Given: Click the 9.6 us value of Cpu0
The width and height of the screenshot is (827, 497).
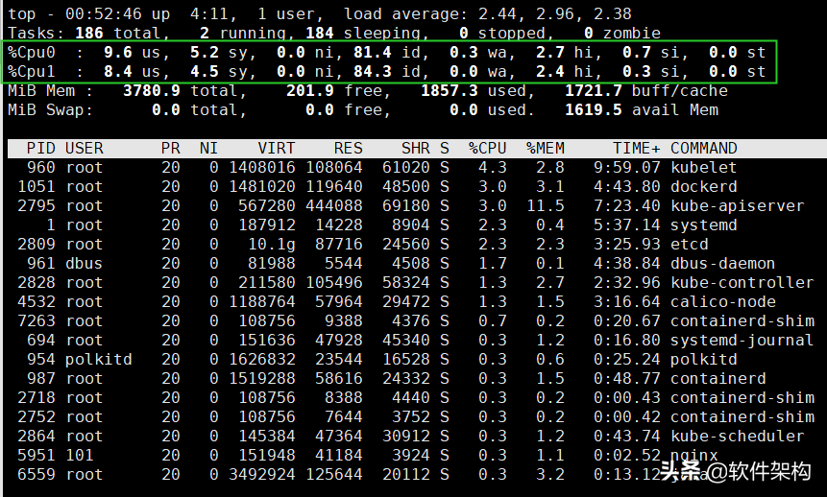Looking at the screenshot, I should pyautogui.click(x=117, y=52).
